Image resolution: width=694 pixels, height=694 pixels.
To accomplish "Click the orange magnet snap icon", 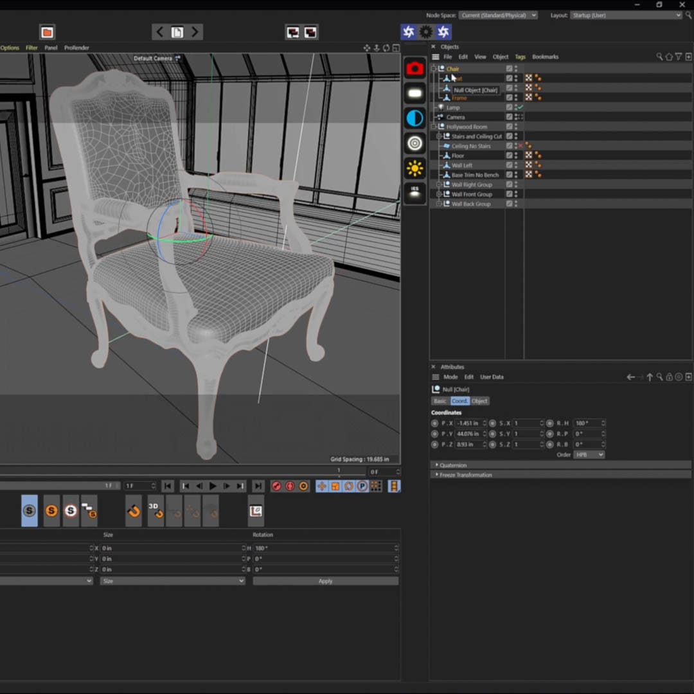I will 133,511.
